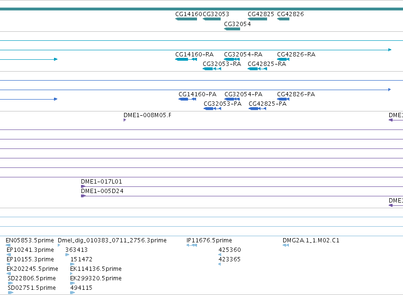The image size is (403, 295).
Task: Click transcript CG32053-RA
Action: pos(212,69)
